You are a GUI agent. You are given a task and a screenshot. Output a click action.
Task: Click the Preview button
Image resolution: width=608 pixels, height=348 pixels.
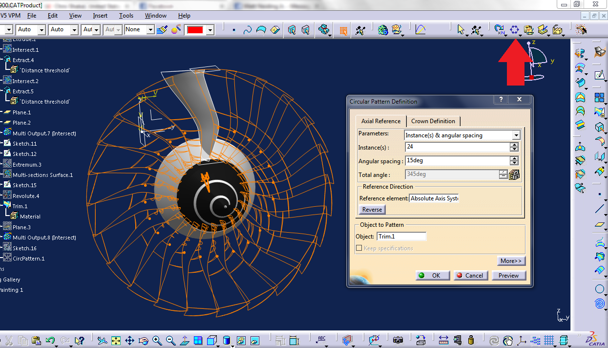coord(508,276)
